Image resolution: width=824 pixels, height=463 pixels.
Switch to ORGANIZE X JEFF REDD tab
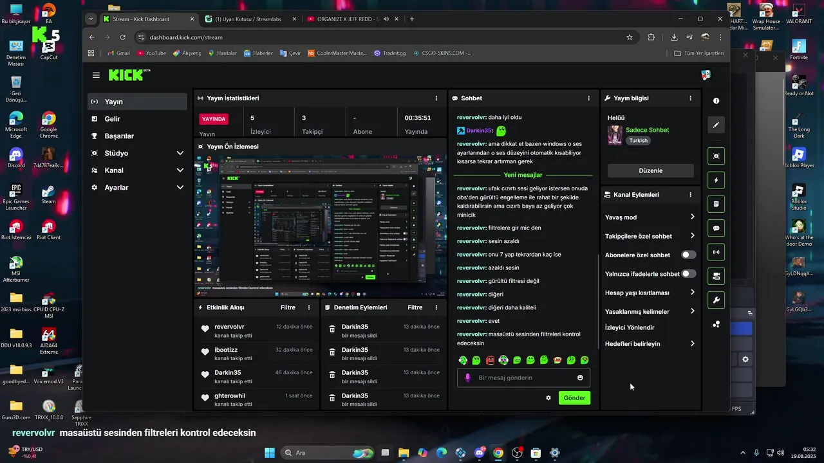click(351, 19)
